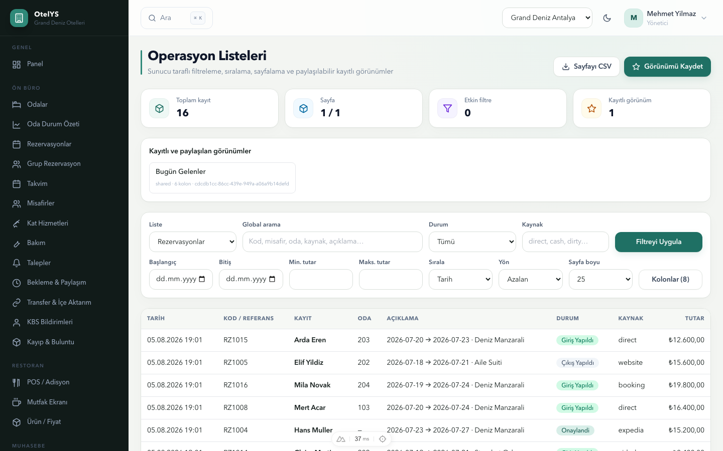Expand the Mehmet Yilmaz user menu chevron
The height and width of the screenshot is (451, 723).
click(704, 18)
